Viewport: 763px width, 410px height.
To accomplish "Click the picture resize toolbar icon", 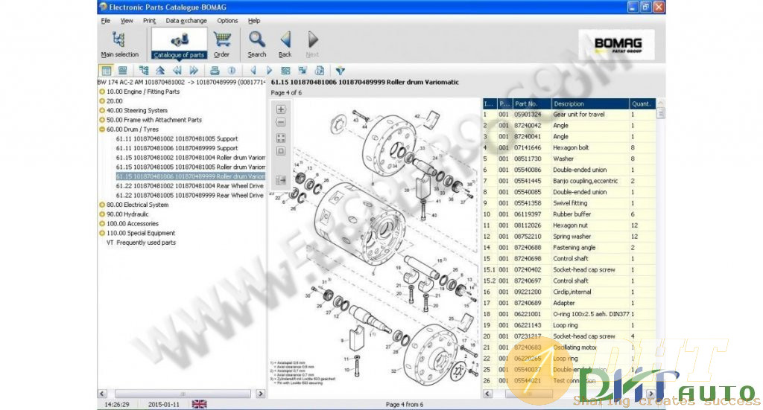I will click(303, 71).
